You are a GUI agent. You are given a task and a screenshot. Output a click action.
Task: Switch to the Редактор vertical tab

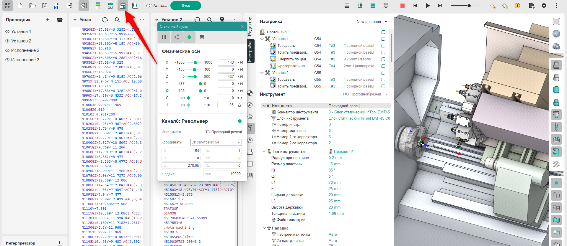[x=250, y=27]
